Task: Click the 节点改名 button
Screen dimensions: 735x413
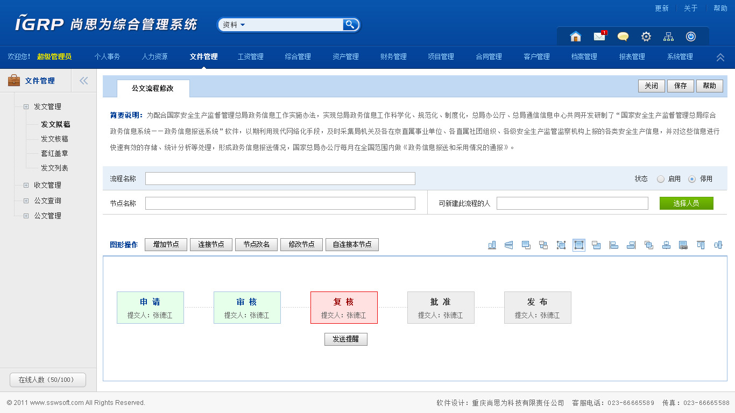Action: pyautogui.click(x=256, y=245)
